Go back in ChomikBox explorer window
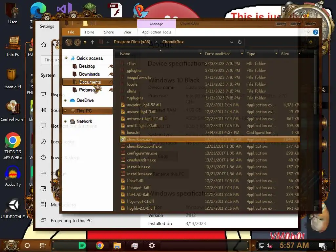The image size is (336, 252). [69, 42]
